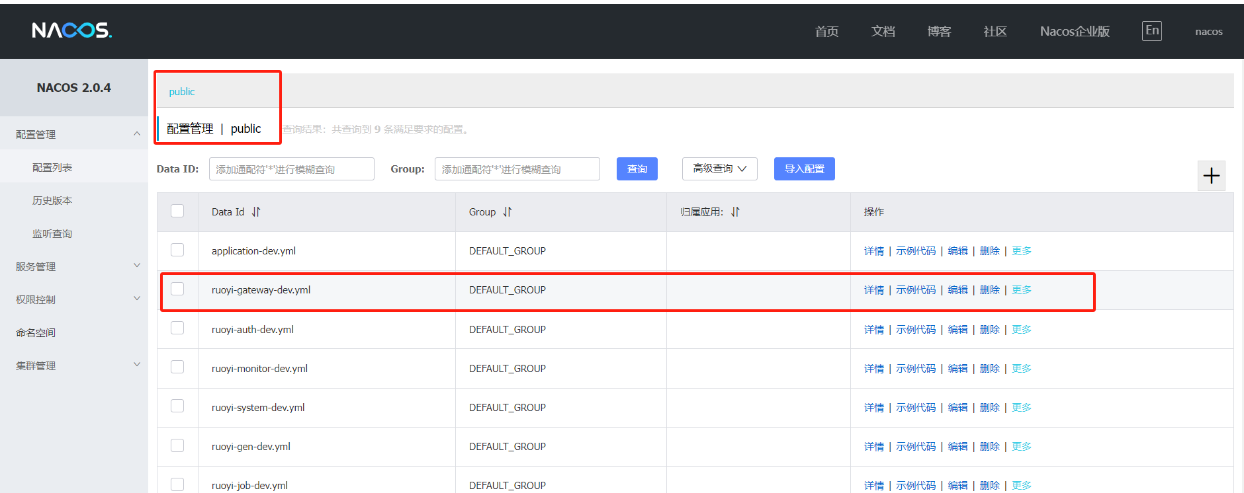Viewport: 1244px width, 493px height.
Task: Open 更多 menu for ruoyi-auth-dev.yml
Action: (1022, 330)
